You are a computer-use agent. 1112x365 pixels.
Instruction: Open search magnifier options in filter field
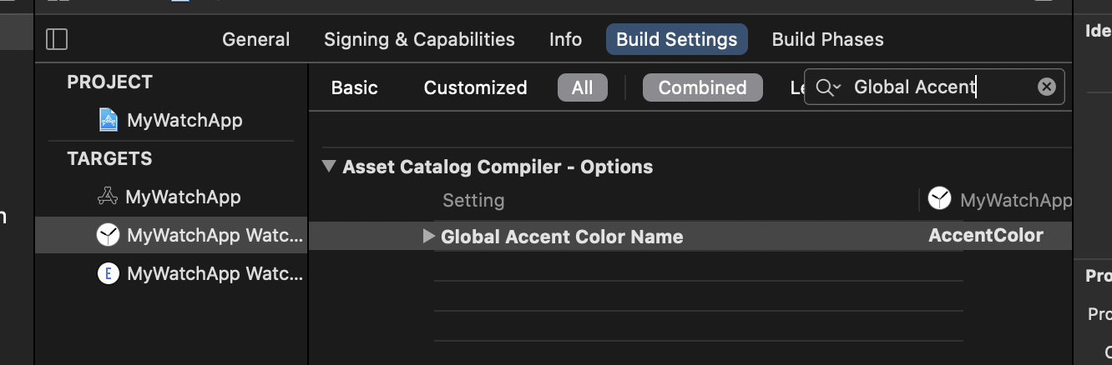pos(828,87)
